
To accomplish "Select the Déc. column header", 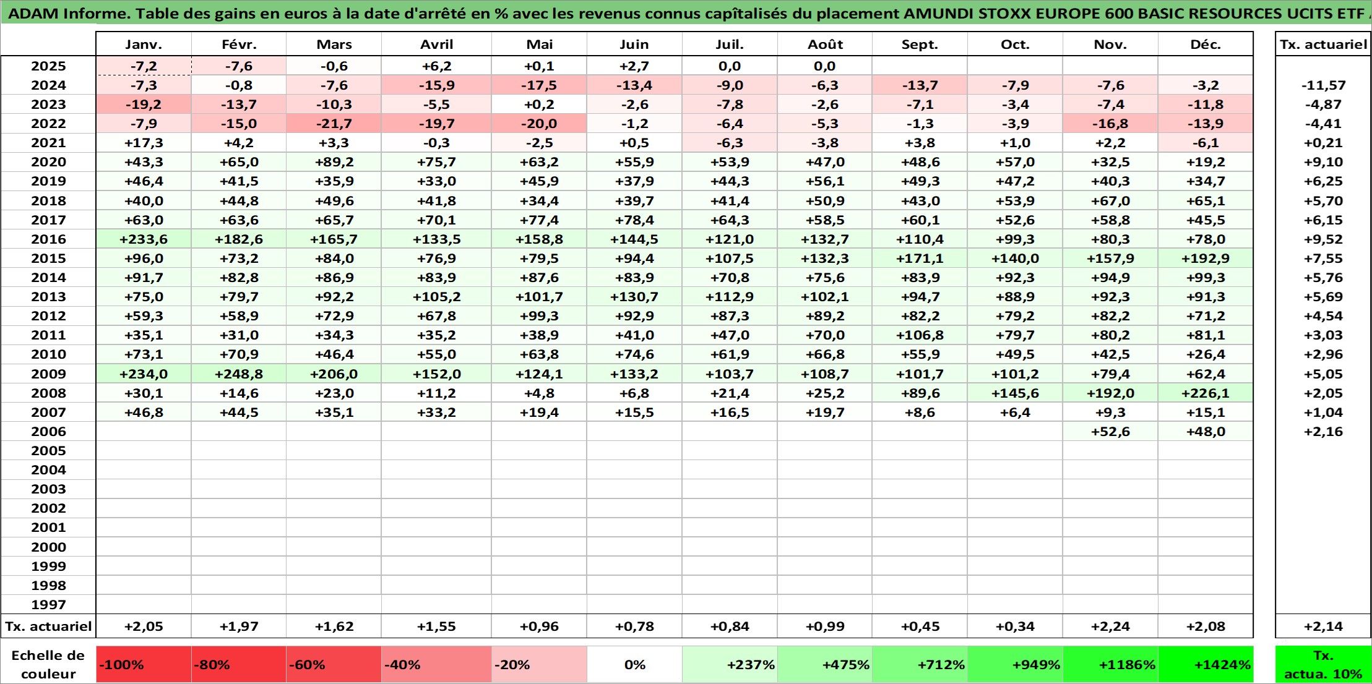I will (1206, 45).
